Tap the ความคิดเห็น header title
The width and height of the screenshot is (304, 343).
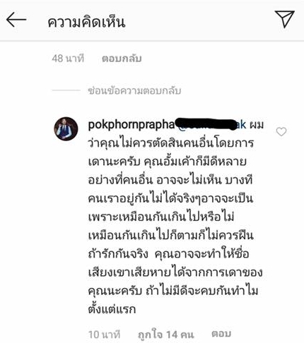86,23
